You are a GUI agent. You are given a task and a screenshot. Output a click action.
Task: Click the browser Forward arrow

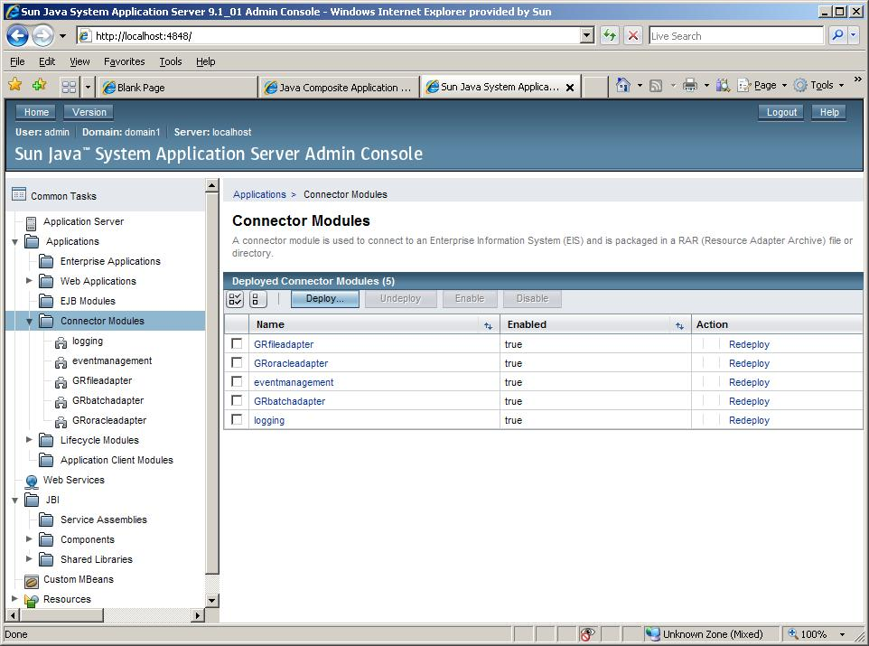click(42, 36)
